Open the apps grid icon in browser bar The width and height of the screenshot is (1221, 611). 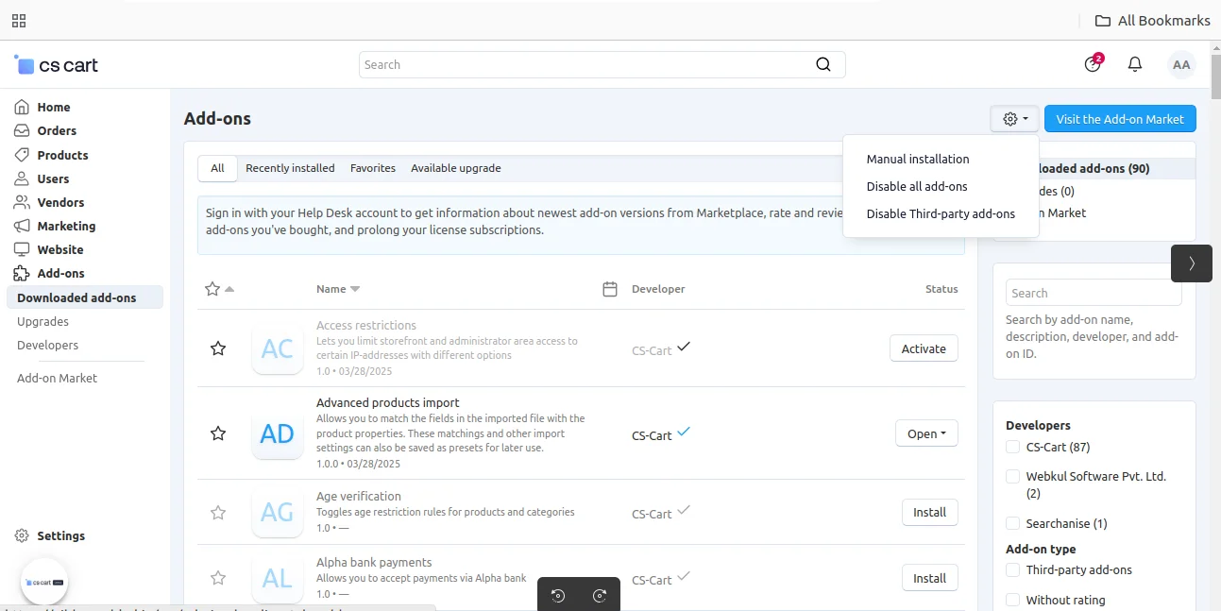click(x=19, y=21)
